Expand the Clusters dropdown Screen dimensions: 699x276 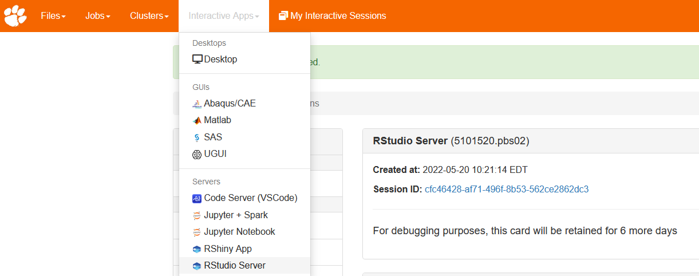coord(149,16)
